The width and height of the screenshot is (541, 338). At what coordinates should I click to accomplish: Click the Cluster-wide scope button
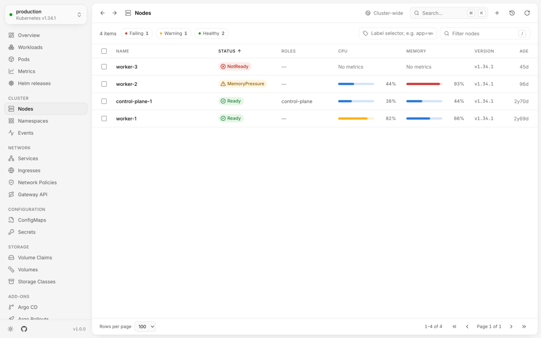pyautogui.click(x=384, y=13)
